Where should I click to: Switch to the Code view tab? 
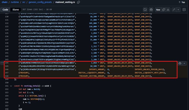(x=5, y=9)
